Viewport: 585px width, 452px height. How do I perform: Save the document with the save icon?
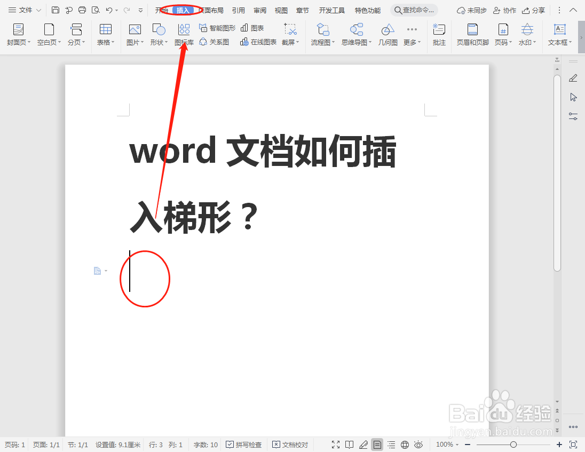pyautogui.click(x=55, y=10)
